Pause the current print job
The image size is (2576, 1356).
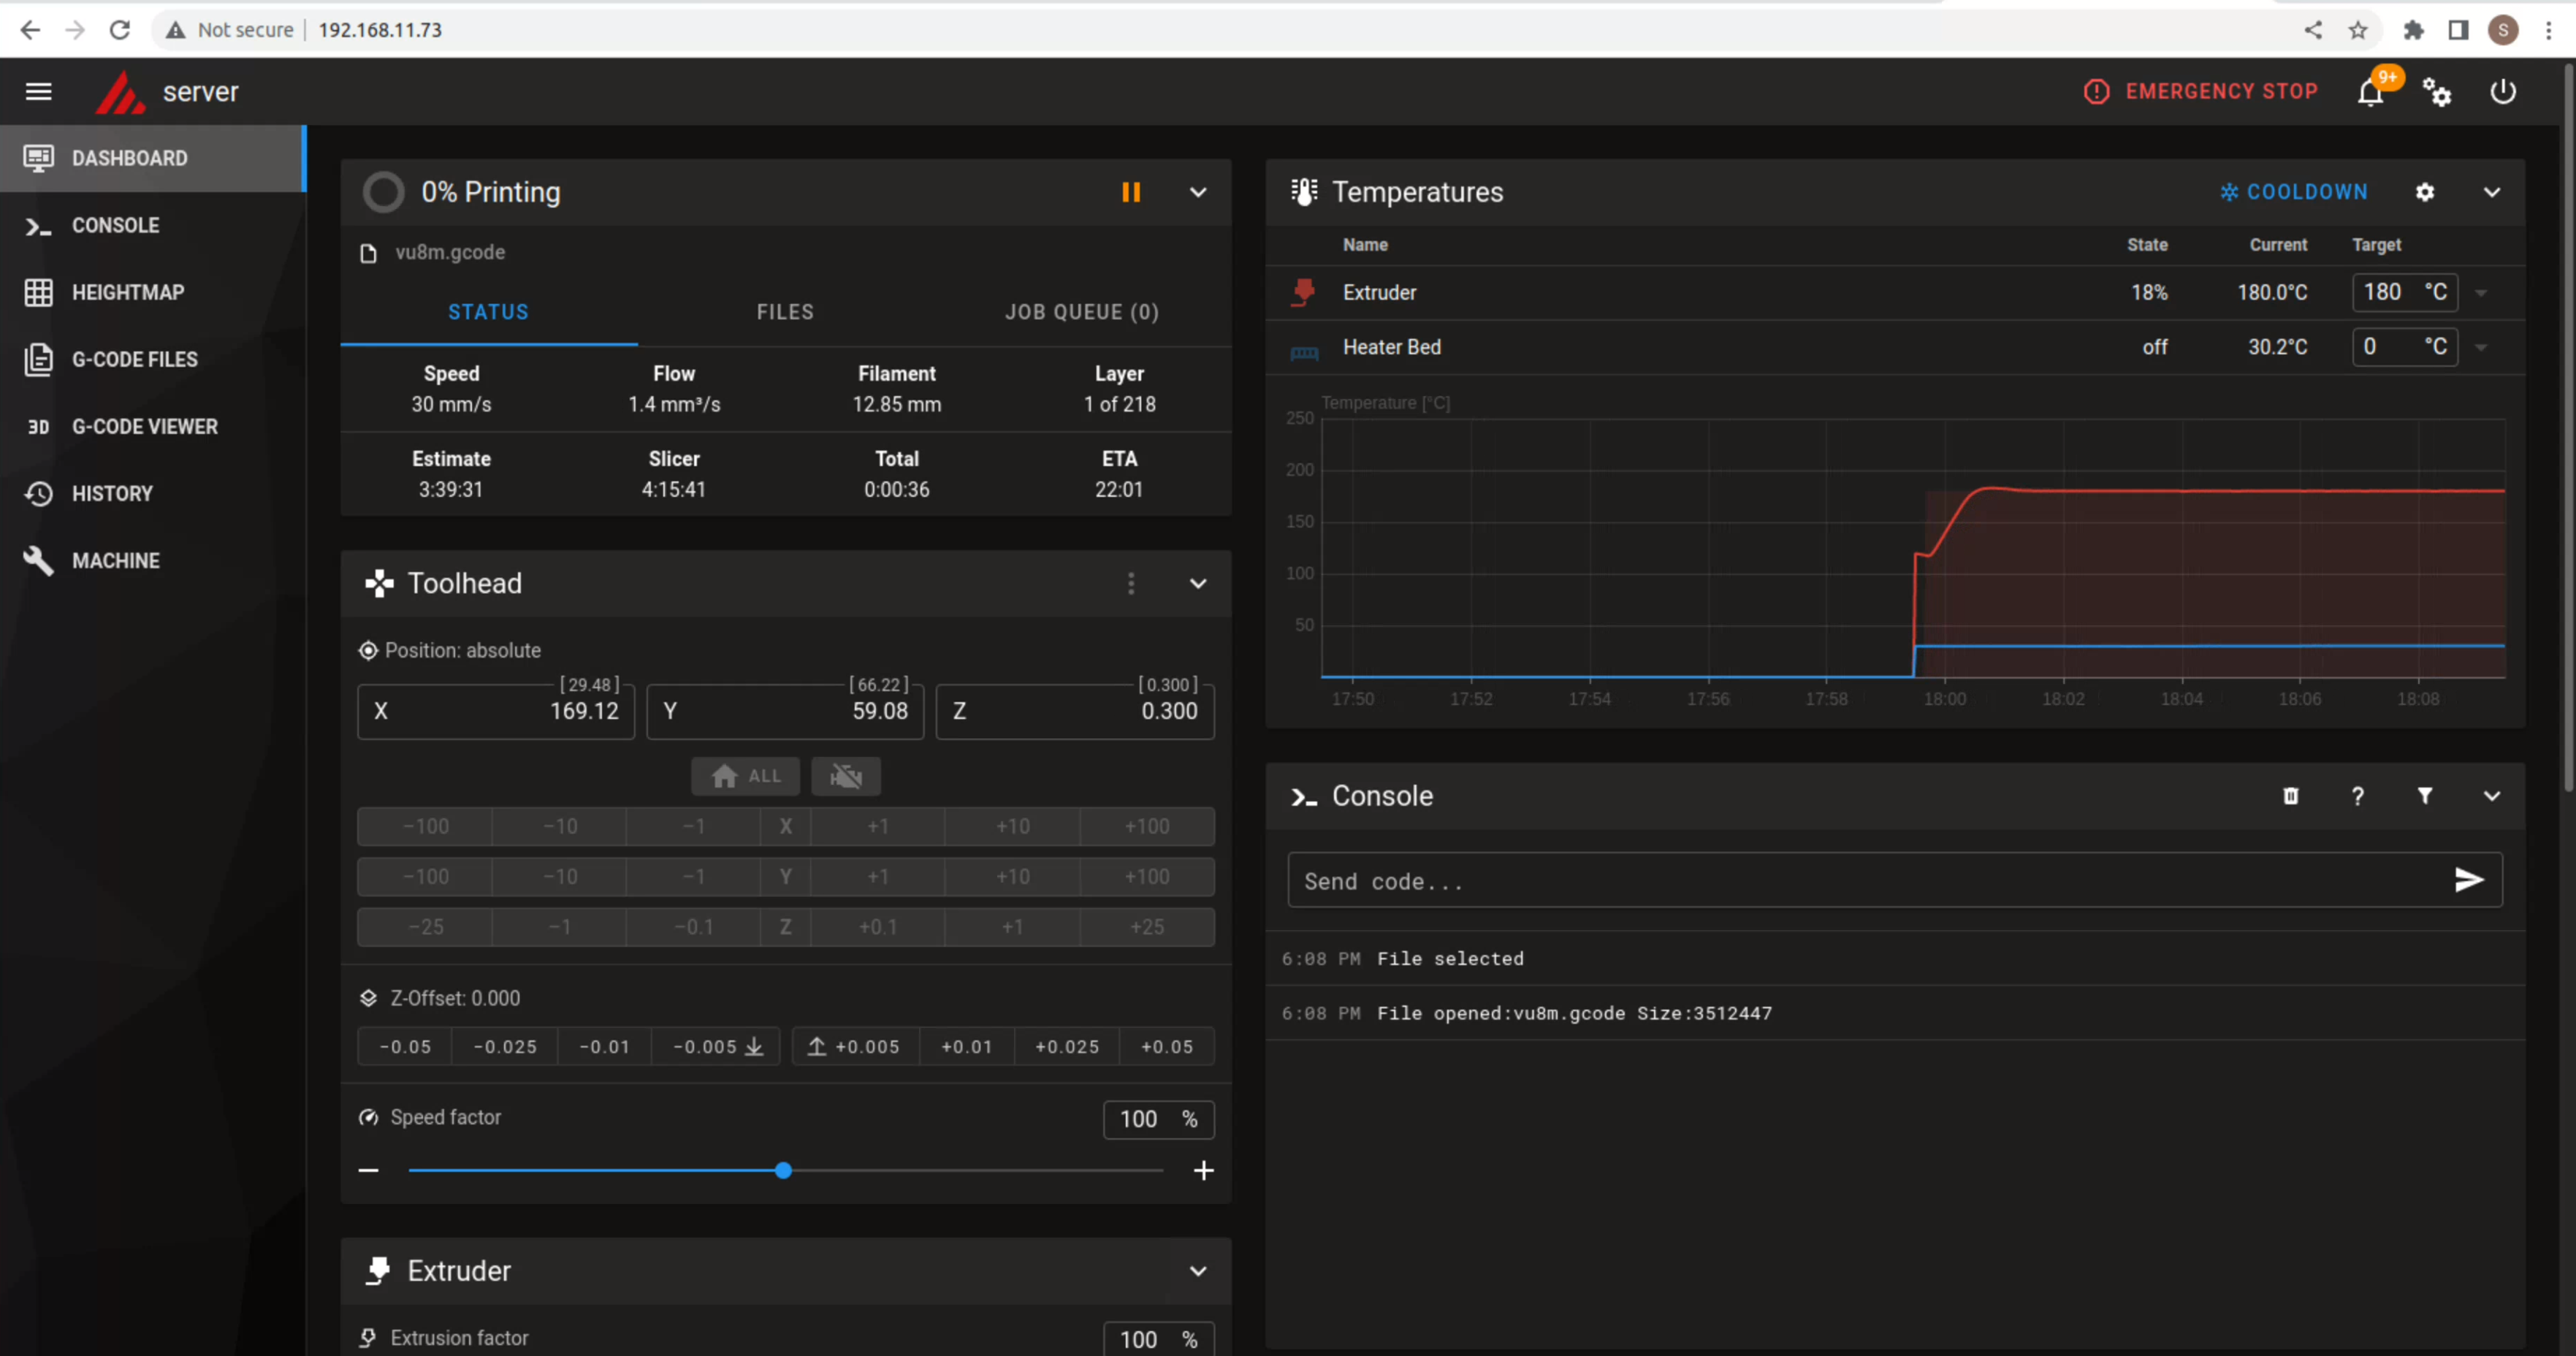click(1131, 192)
